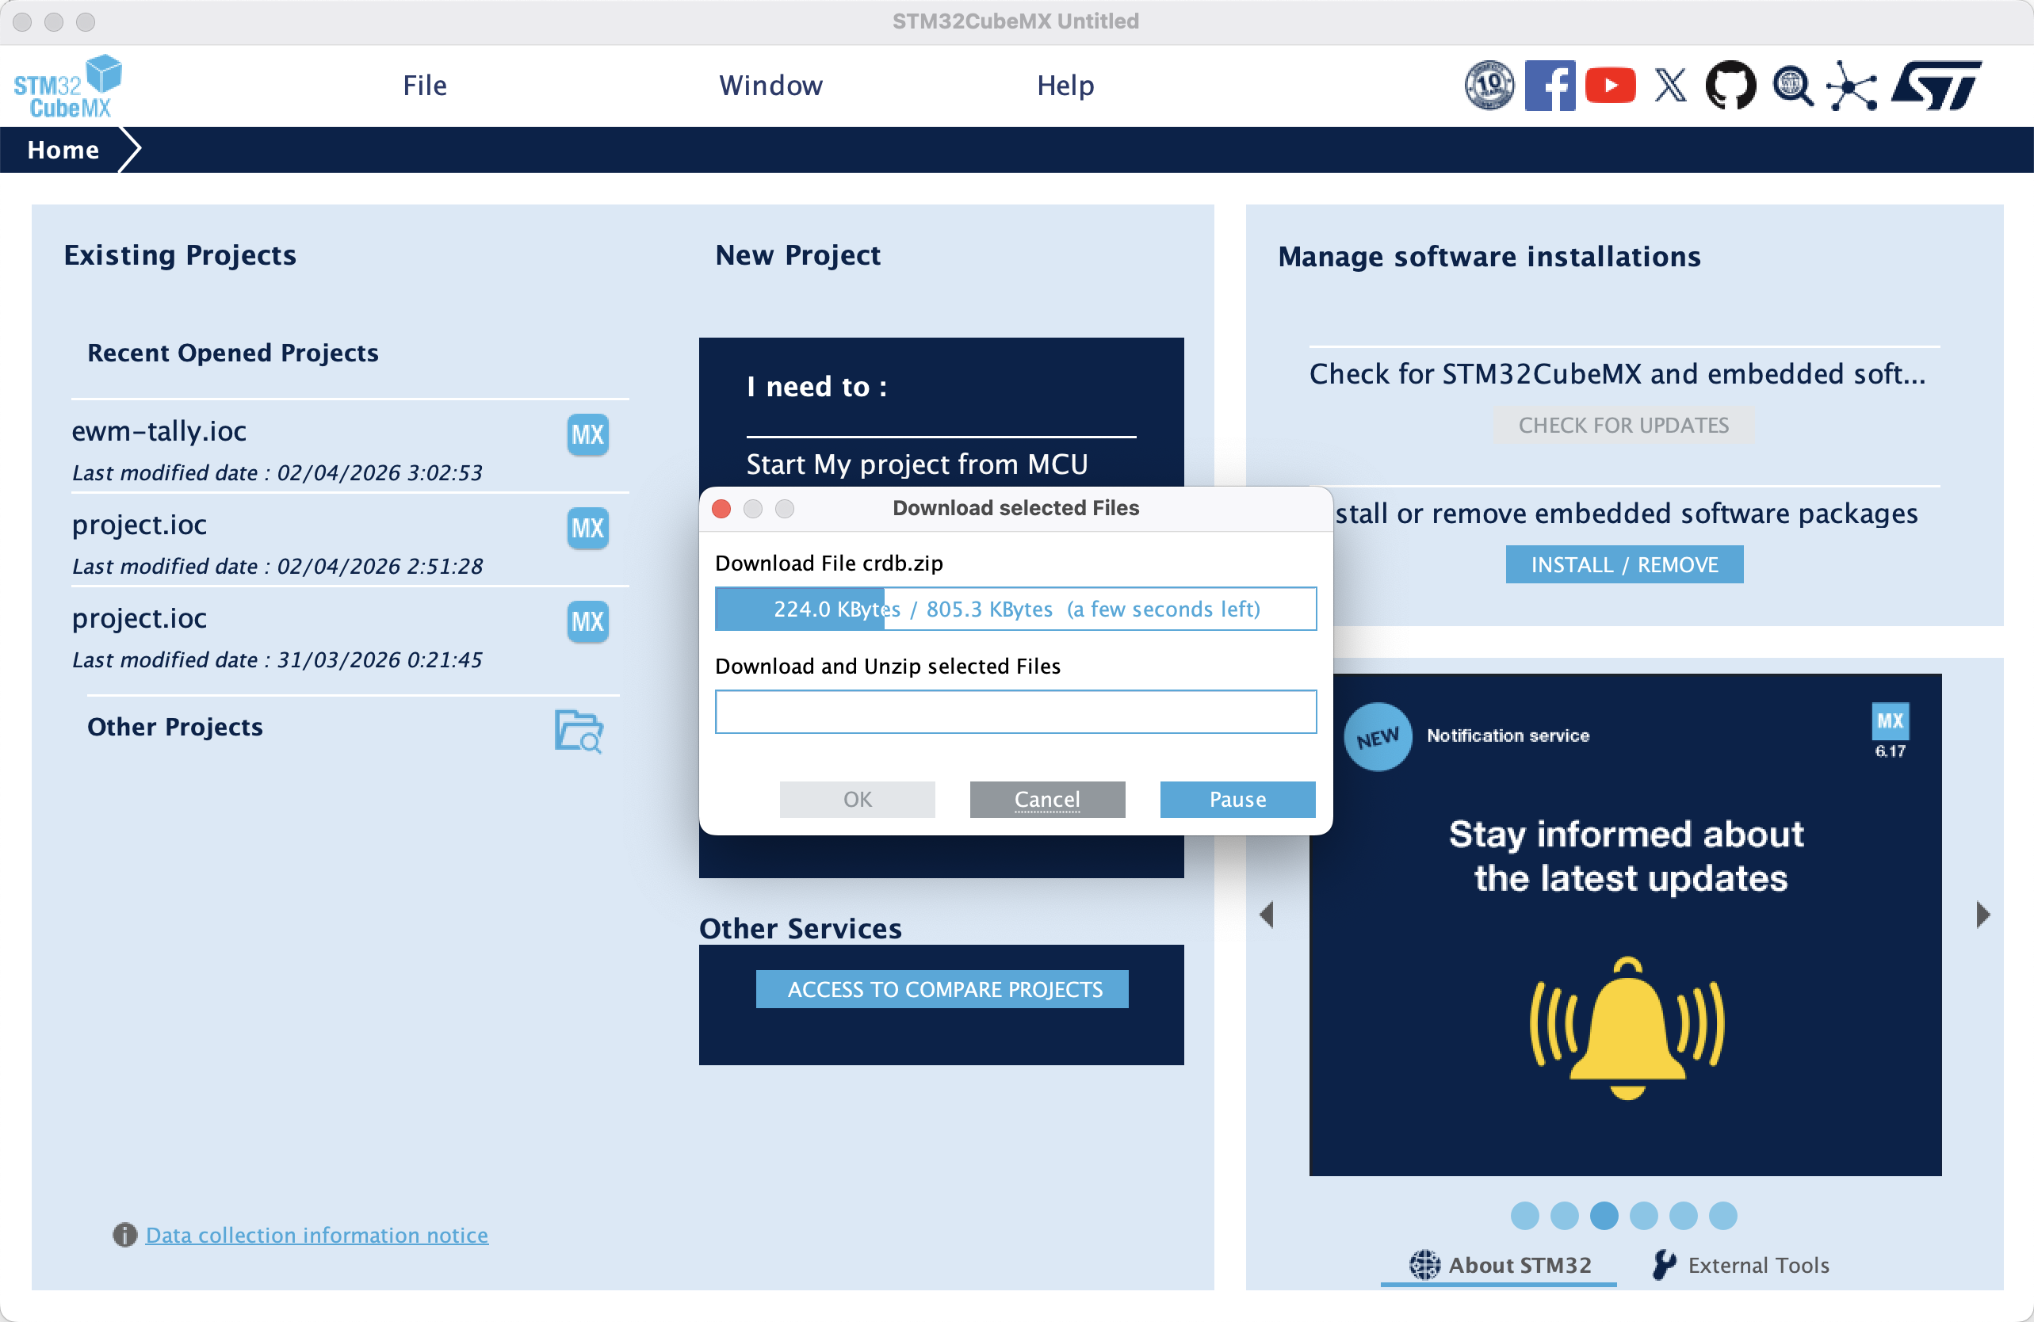Click the X (Twitter) social icon
The height and width of the screenshot is (1322, 2034).
pos(1670,86)
